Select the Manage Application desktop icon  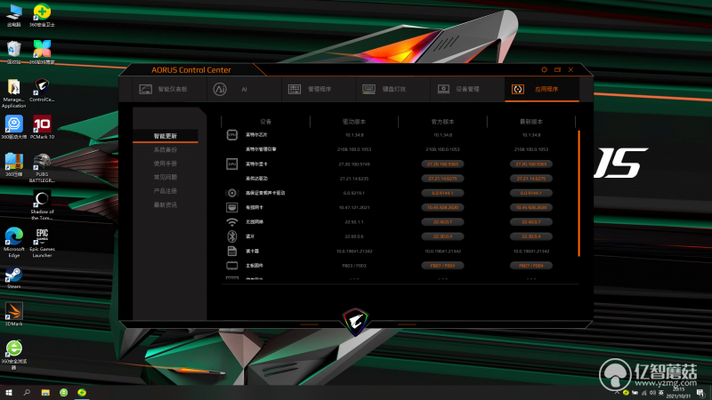pos(13,93)
